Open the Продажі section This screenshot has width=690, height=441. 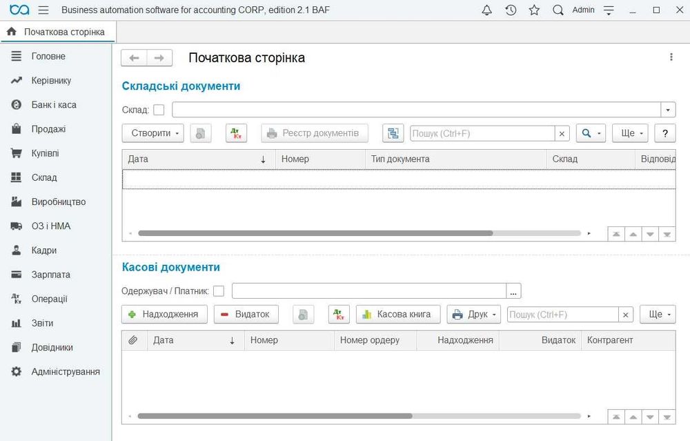(x=48, y=129)
